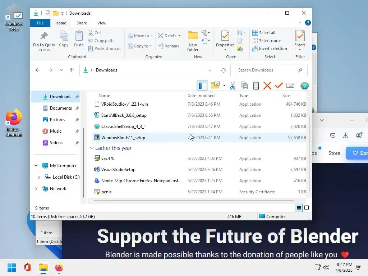Open the Windows Start button
Viewport: 368px width, 276px height.
pos(11,267)
